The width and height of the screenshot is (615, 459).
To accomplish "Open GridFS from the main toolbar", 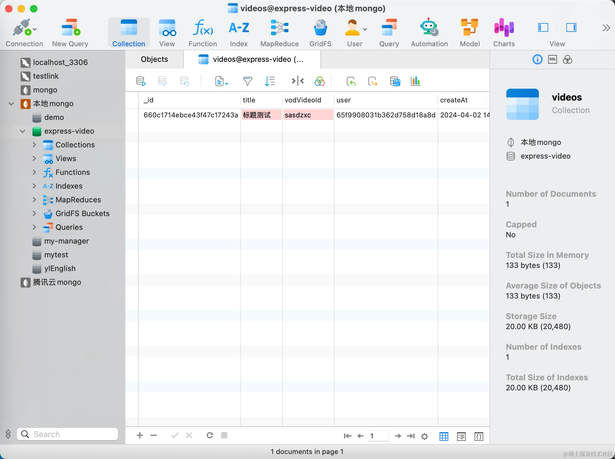I will [x=320, y=33].
